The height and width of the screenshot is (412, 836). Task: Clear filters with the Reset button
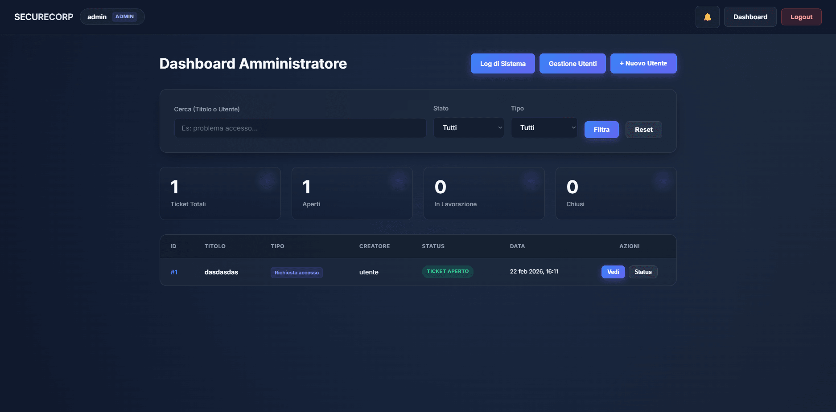[x=643, y=130]
